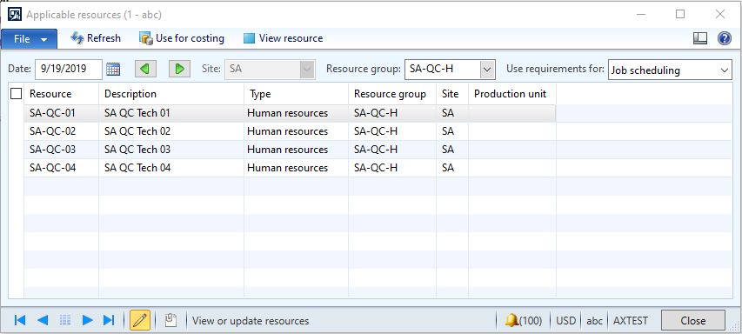742x334 pixels.
Task: Click SA QC Tech 02 description
Action: click(171, 131)
